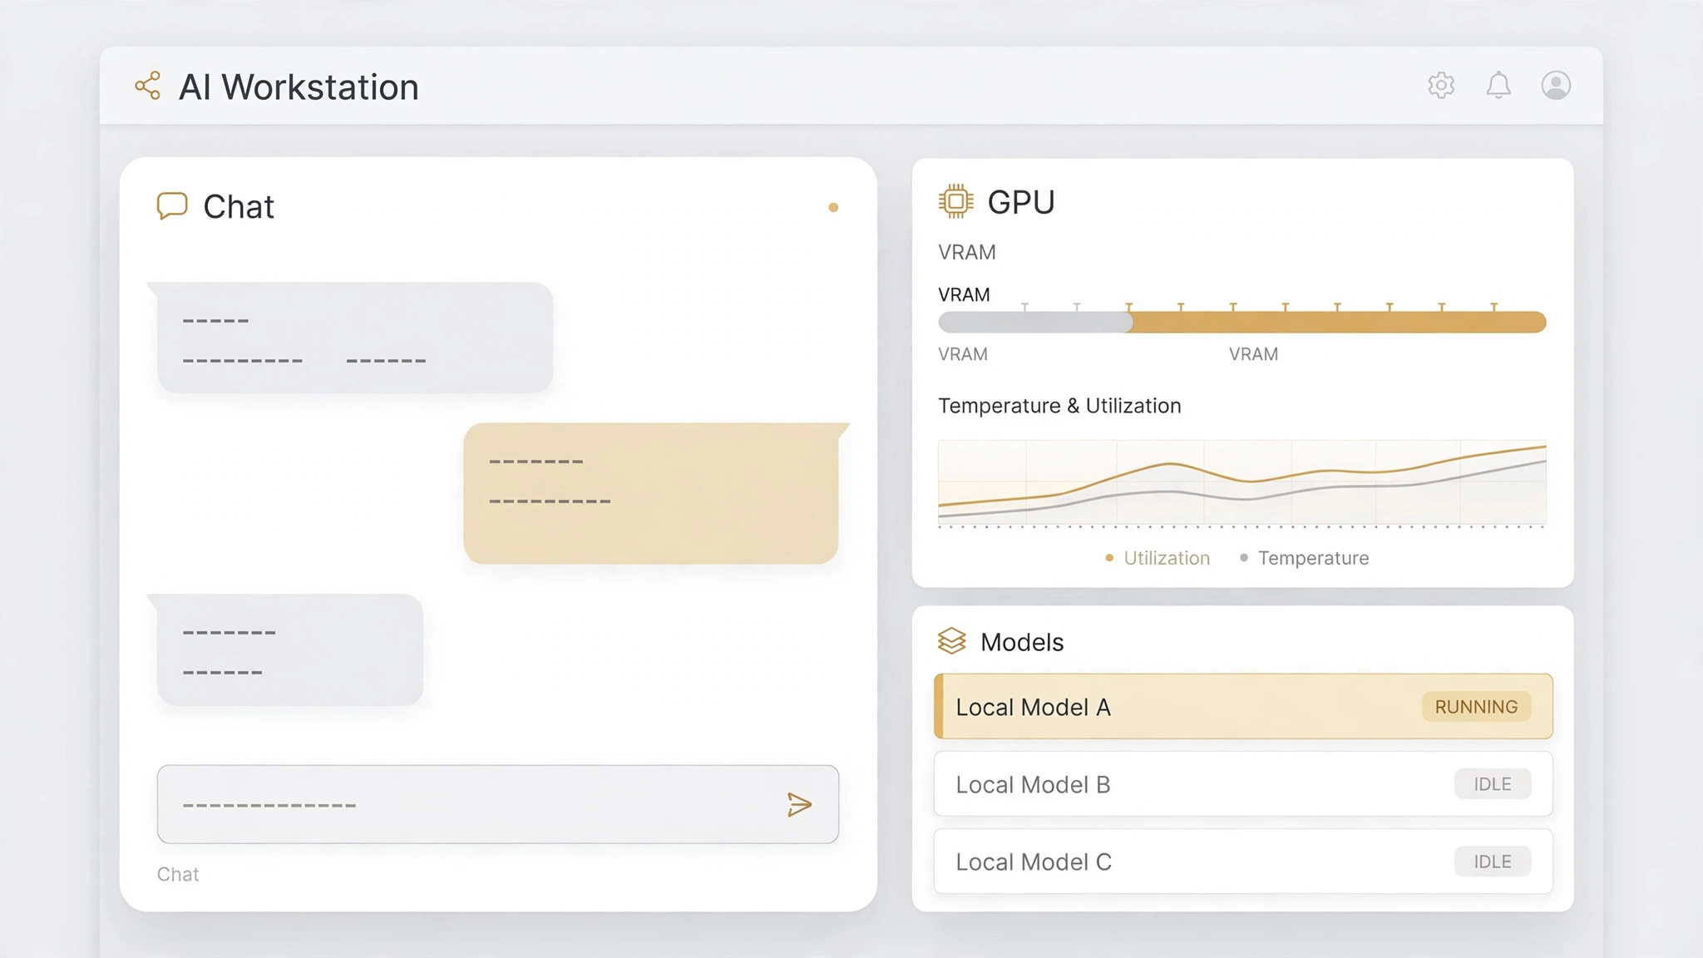The height and width of the screenshot is (958, 1703).
Task: Click the GPU panel heading
Action: tap(1021, 202)
